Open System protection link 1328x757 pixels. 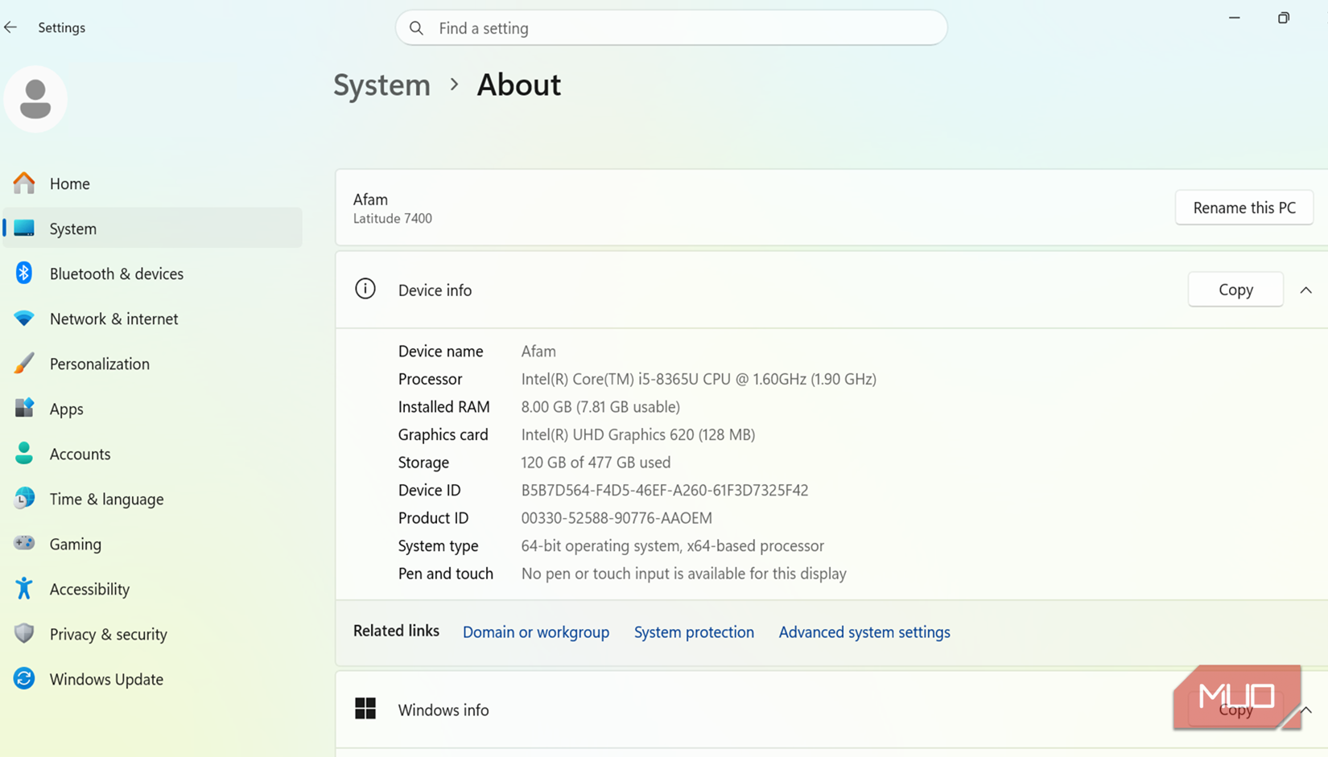click(694, 632)
